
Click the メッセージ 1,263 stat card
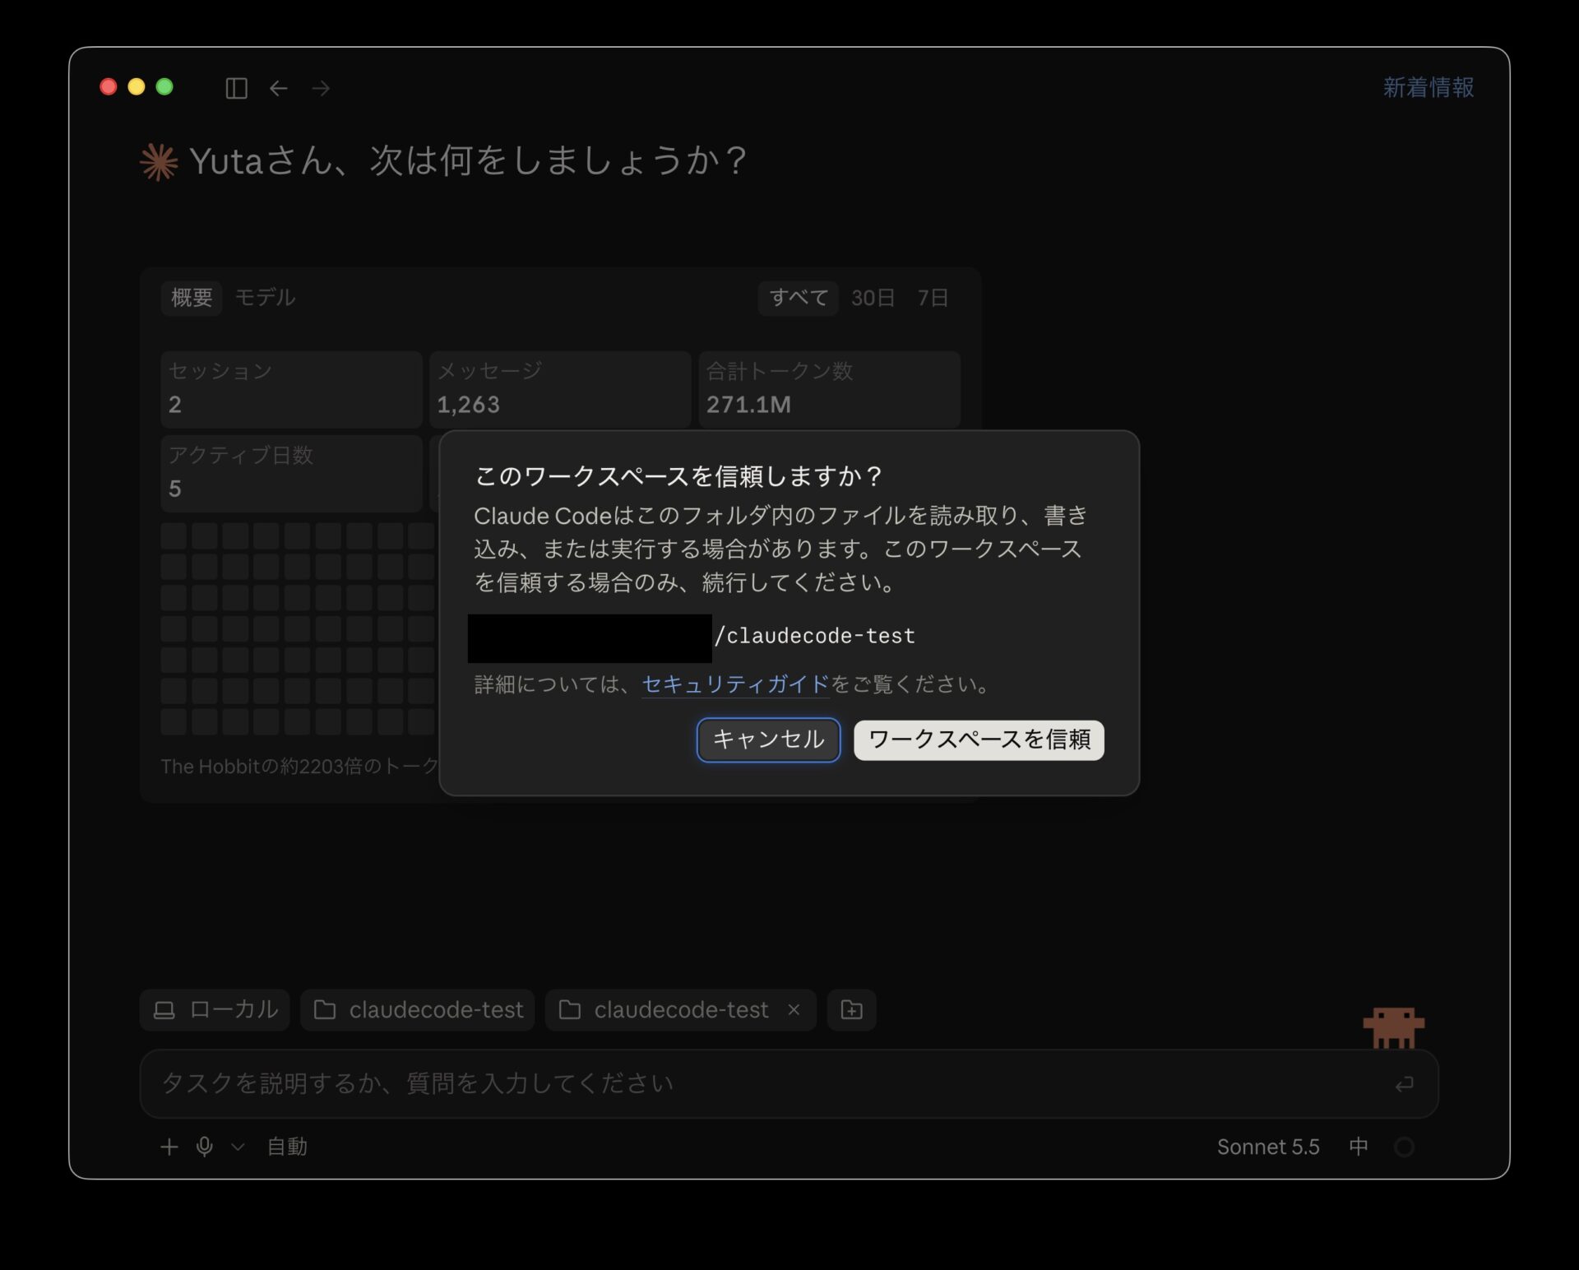[560, 389]
